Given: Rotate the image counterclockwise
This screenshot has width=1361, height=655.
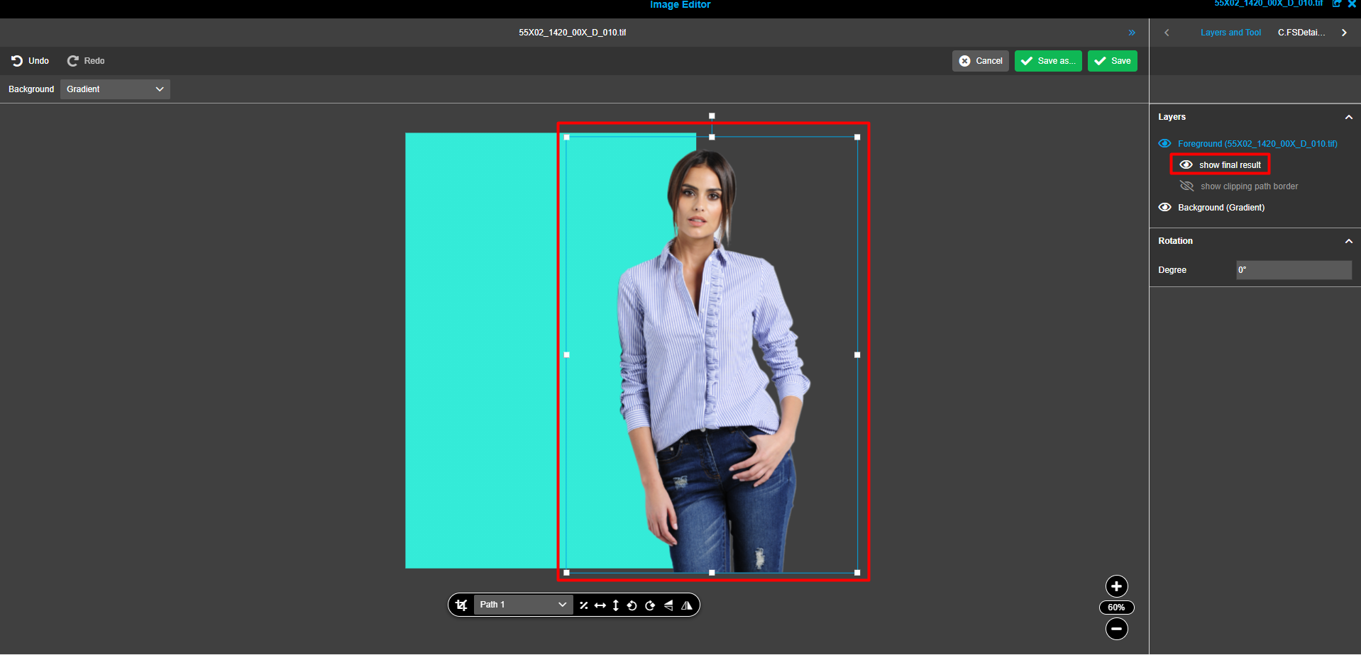Looking at the screenshot, I should pyautogui.click(x=632, y=605).
